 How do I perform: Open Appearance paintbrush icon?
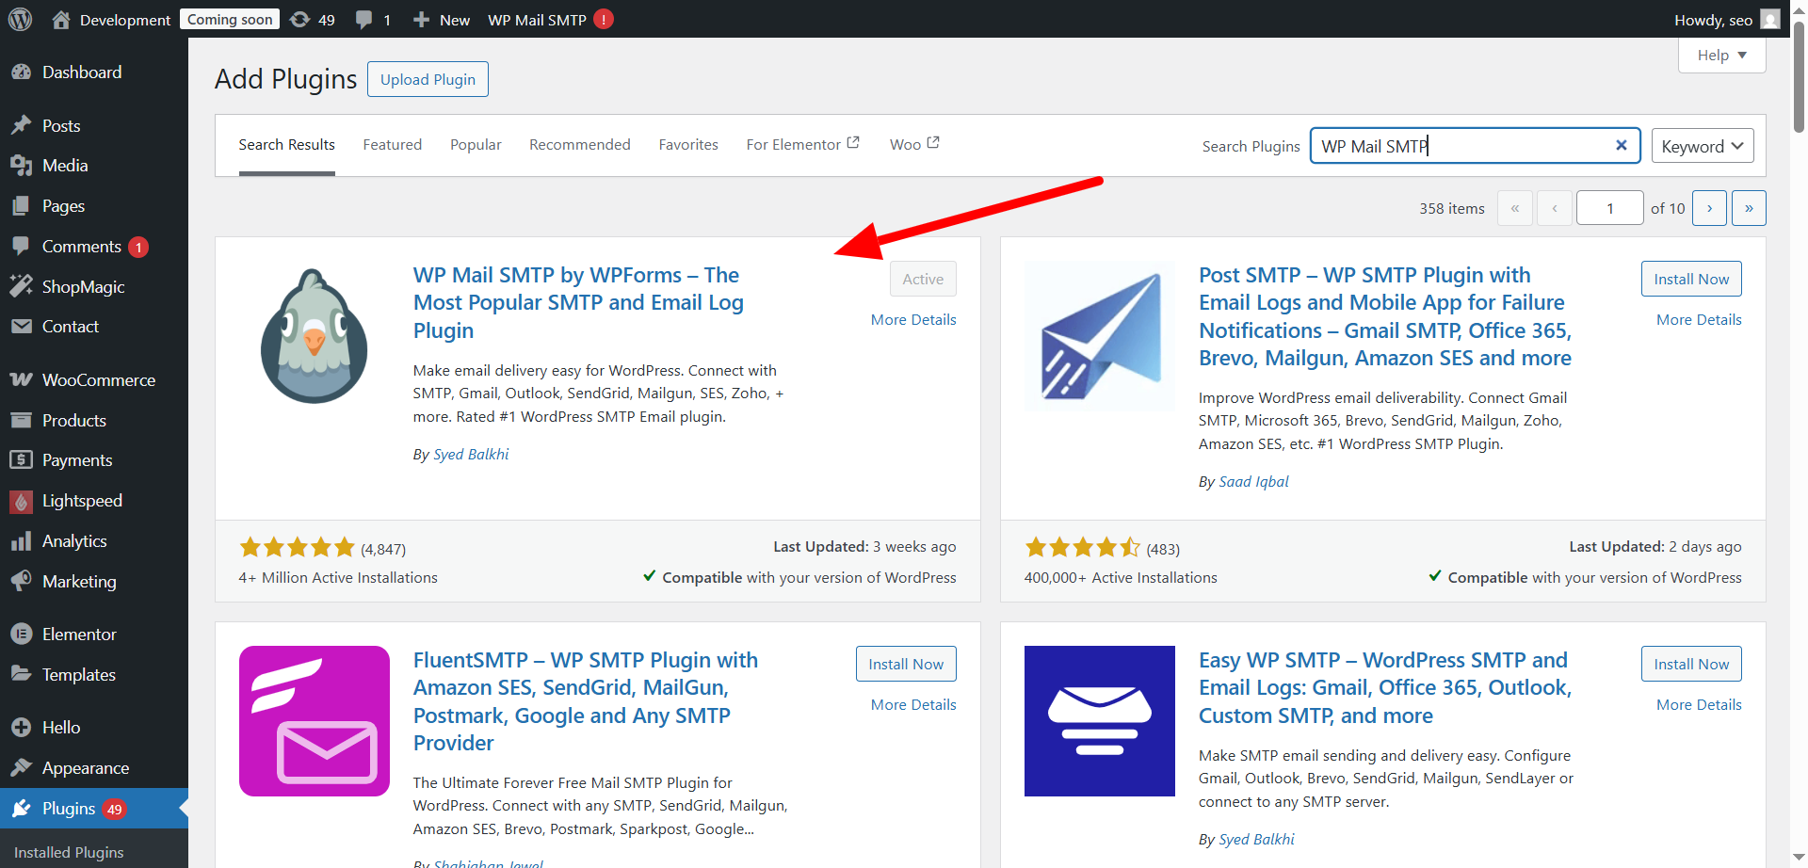(22, 767)
